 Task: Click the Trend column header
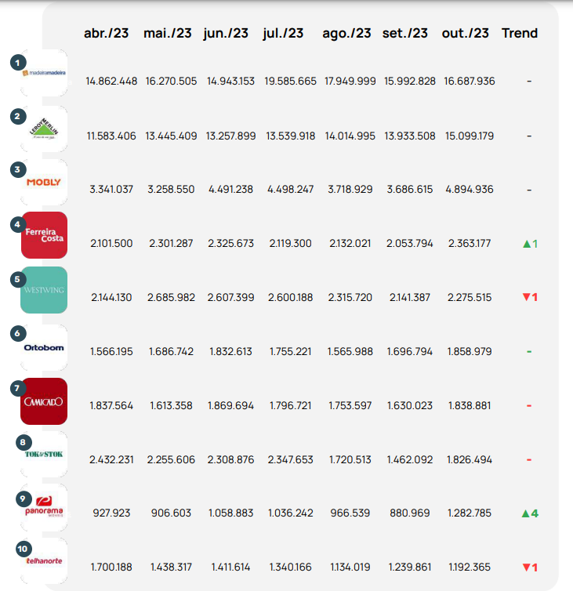click(519, 33)
